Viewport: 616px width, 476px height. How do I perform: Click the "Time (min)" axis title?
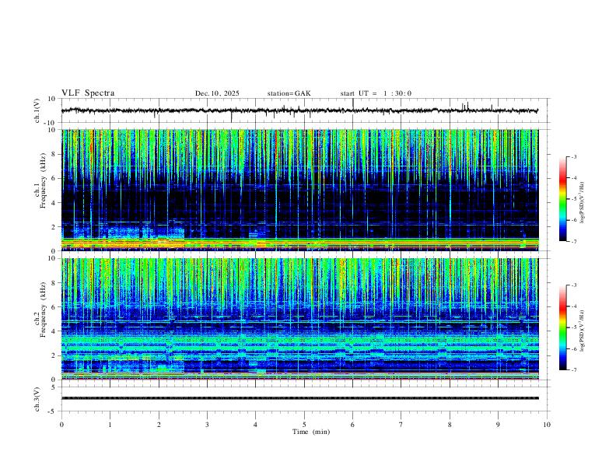point(311,432)
